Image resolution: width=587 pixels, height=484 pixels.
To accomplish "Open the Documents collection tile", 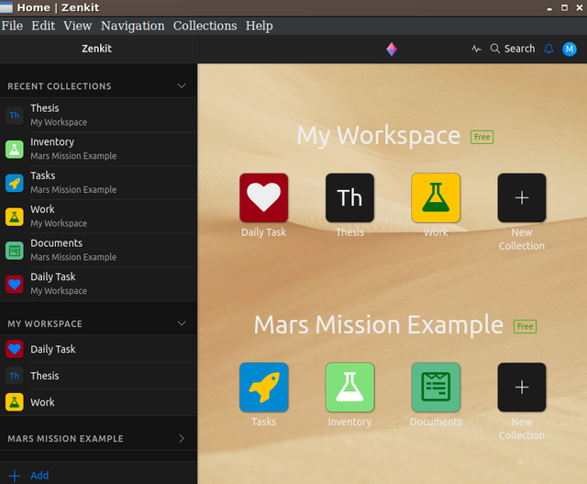I will pos(436,388).
